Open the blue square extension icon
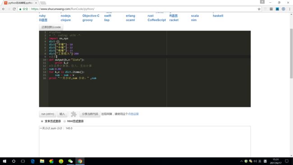The image size is (293, 165). coord(277,9)
